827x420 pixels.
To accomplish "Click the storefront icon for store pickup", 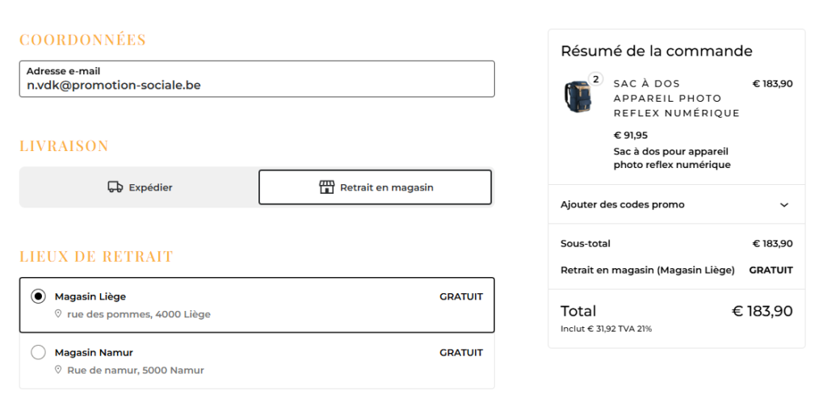I will 326,187.
